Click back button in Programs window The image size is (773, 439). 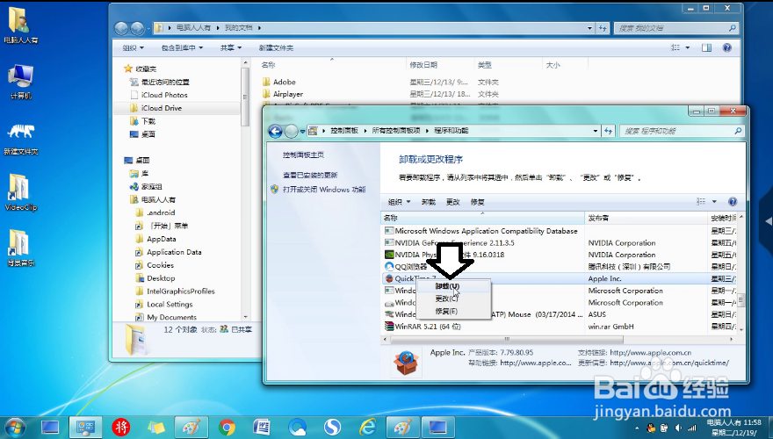[x=275, y=131]
